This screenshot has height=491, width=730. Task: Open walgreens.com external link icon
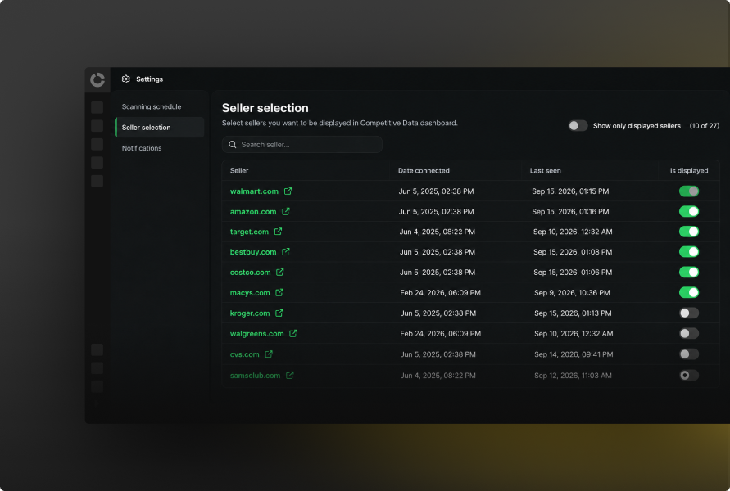[x=292, y=333]
